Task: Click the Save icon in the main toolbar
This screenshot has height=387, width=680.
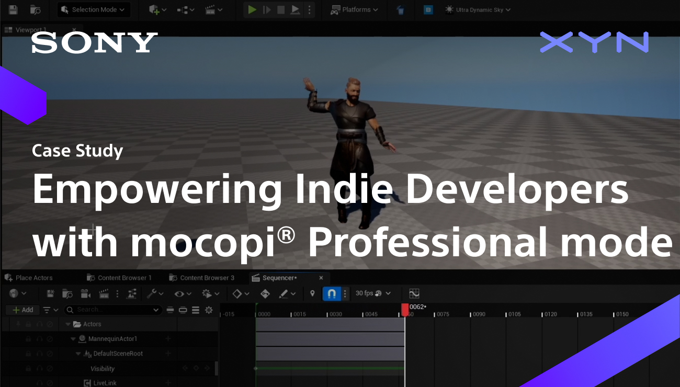Action: [14, 9]
